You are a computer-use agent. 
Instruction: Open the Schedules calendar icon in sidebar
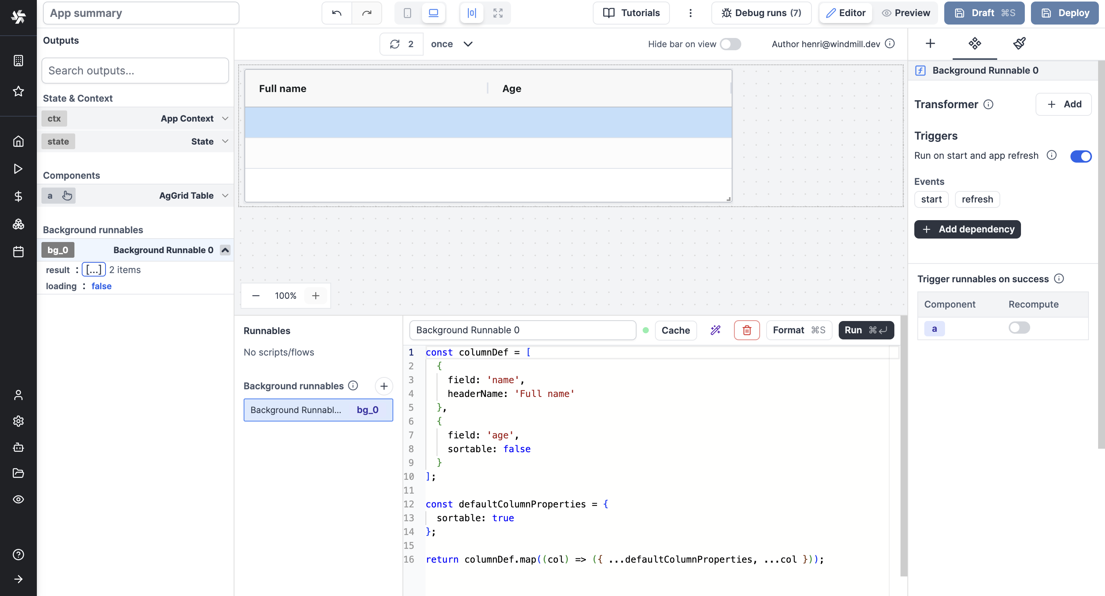[x=18, y=252]
